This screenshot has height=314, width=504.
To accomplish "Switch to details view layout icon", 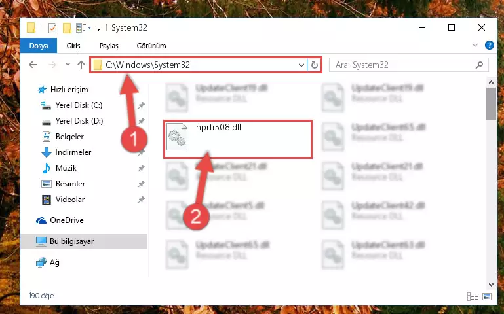I will [473, 296].
